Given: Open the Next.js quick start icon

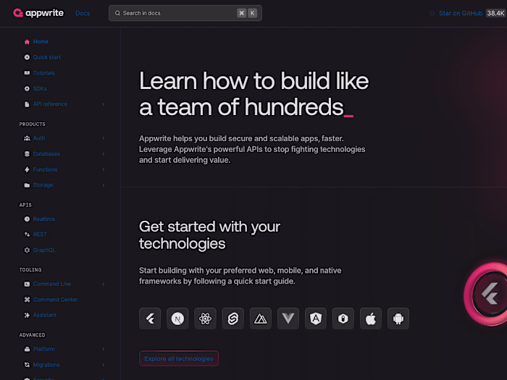Looking at the screenshot, I should click(x=177, y=318).
